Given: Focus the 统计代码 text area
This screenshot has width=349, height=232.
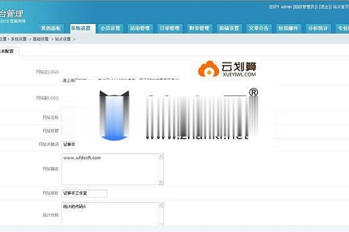Looking at the screenshot, I should point(110,214).
